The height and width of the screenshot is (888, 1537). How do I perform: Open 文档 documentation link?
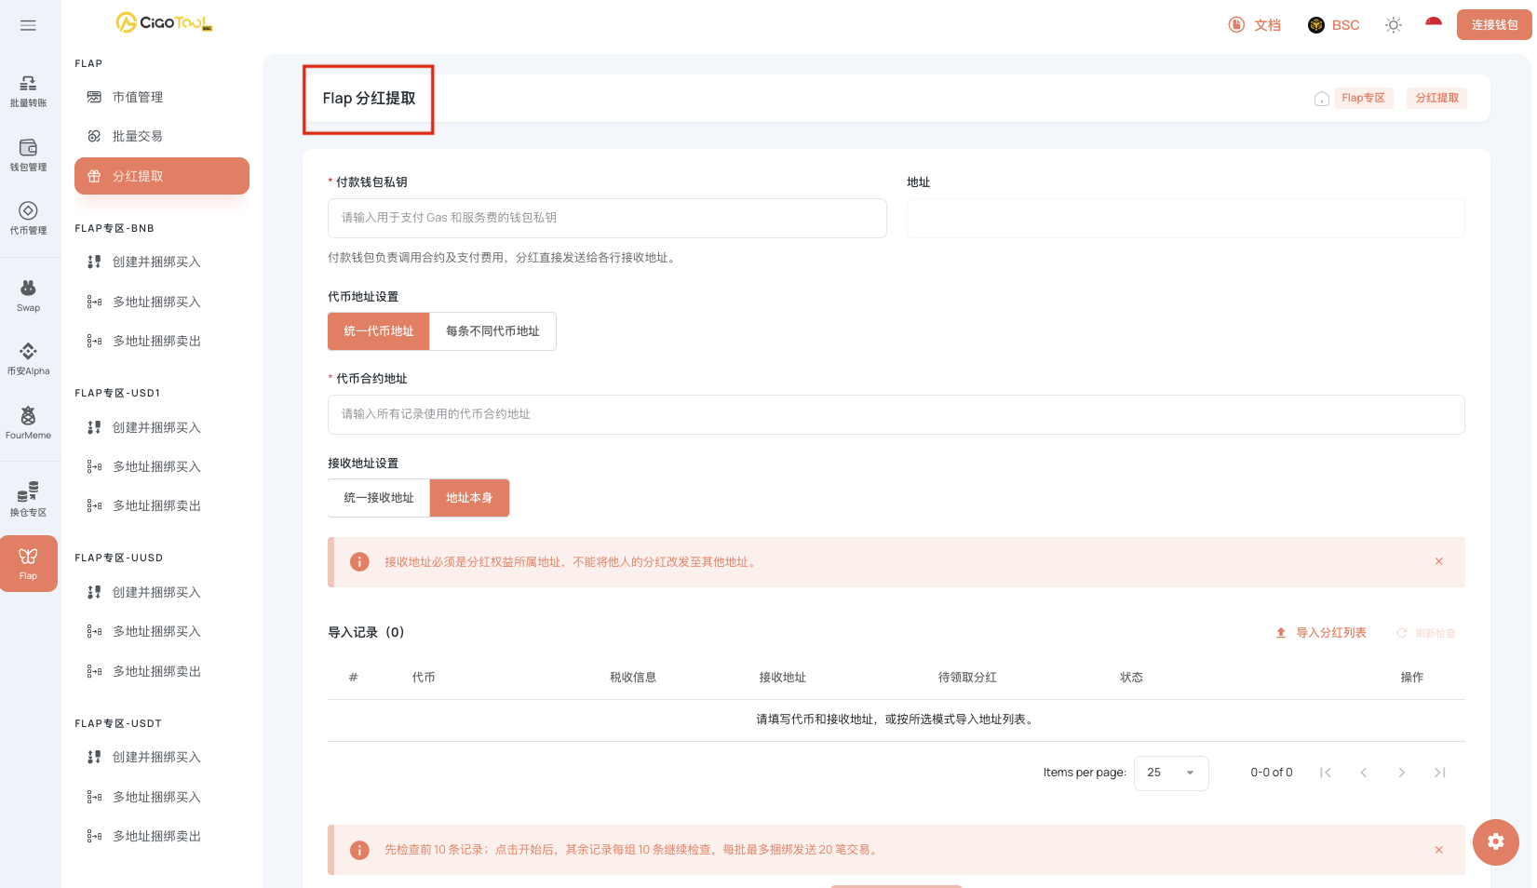tap(1254, 25)
